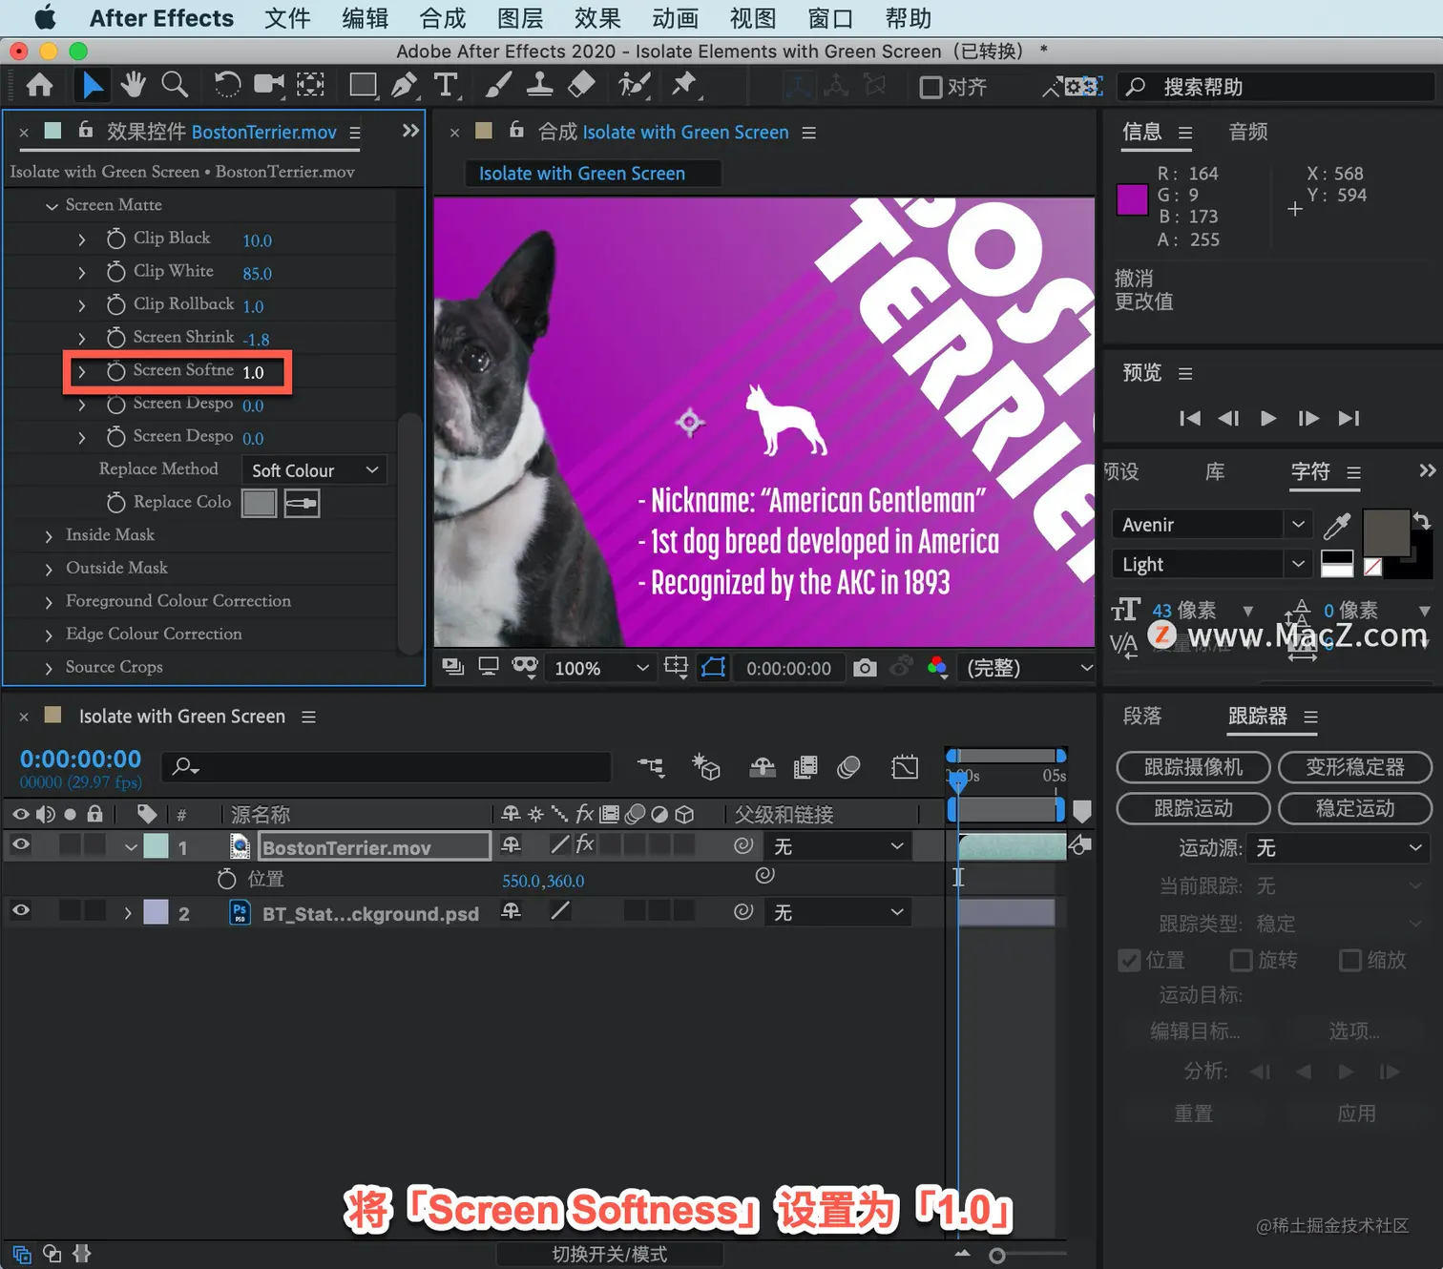Viewport: 1443px width, 1269px height.
Task: Select the Clone Stamp tool
Action: coord(539,85)
